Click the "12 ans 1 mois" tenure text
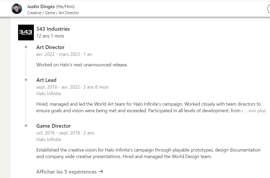Screen dimensions: 270x178 pos(50,36)
